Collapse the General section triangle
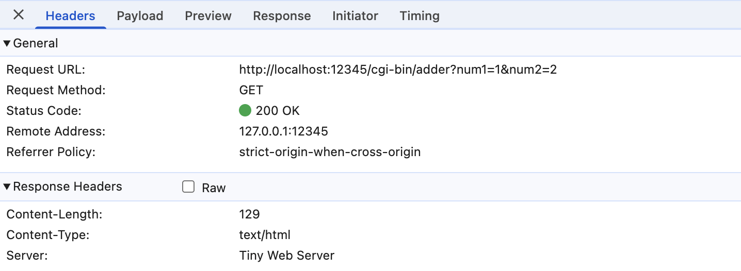 (7, 44)
